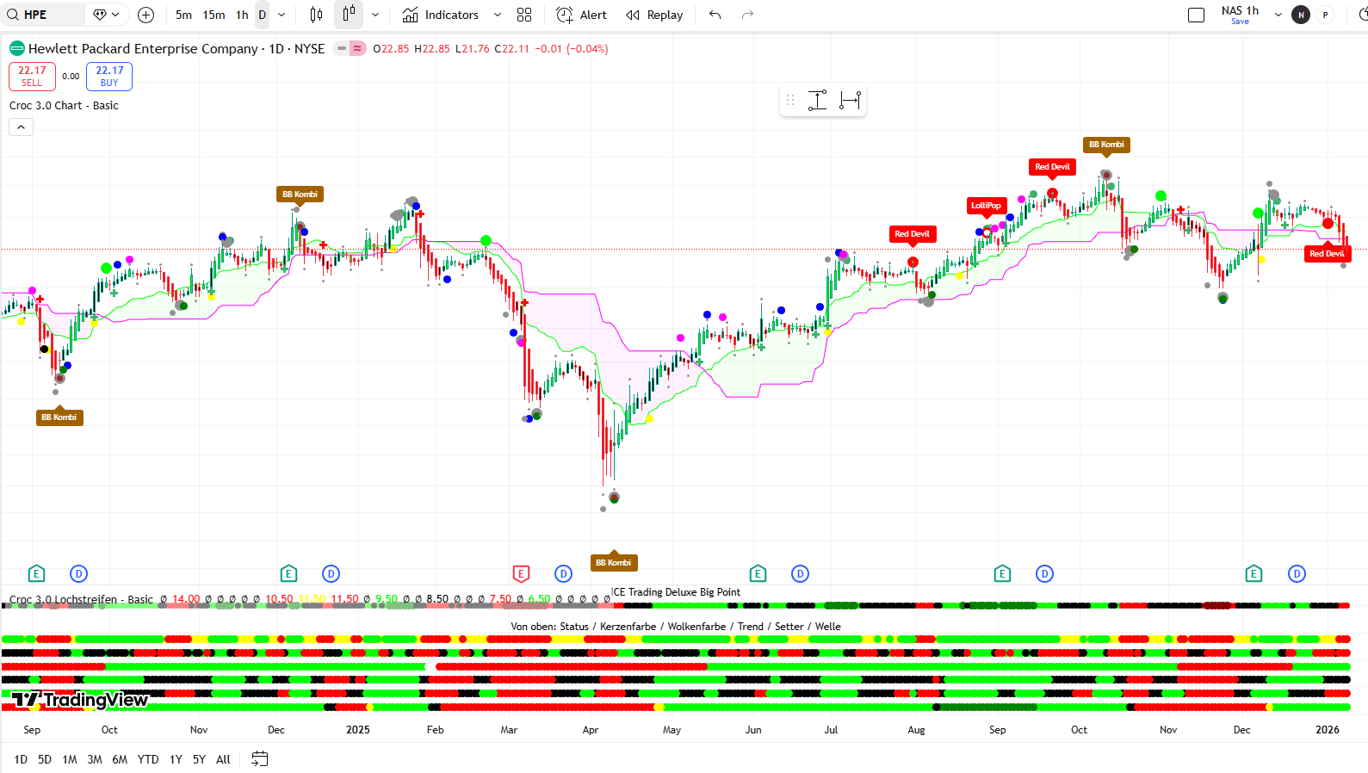The height and width of the screenshot is (773, 1368).
Task: Create a new Alert
Action: click(582, 15)
